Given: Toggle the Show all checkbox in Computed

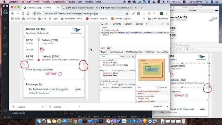Looking at the screenshot, I should tap(157, 87).
